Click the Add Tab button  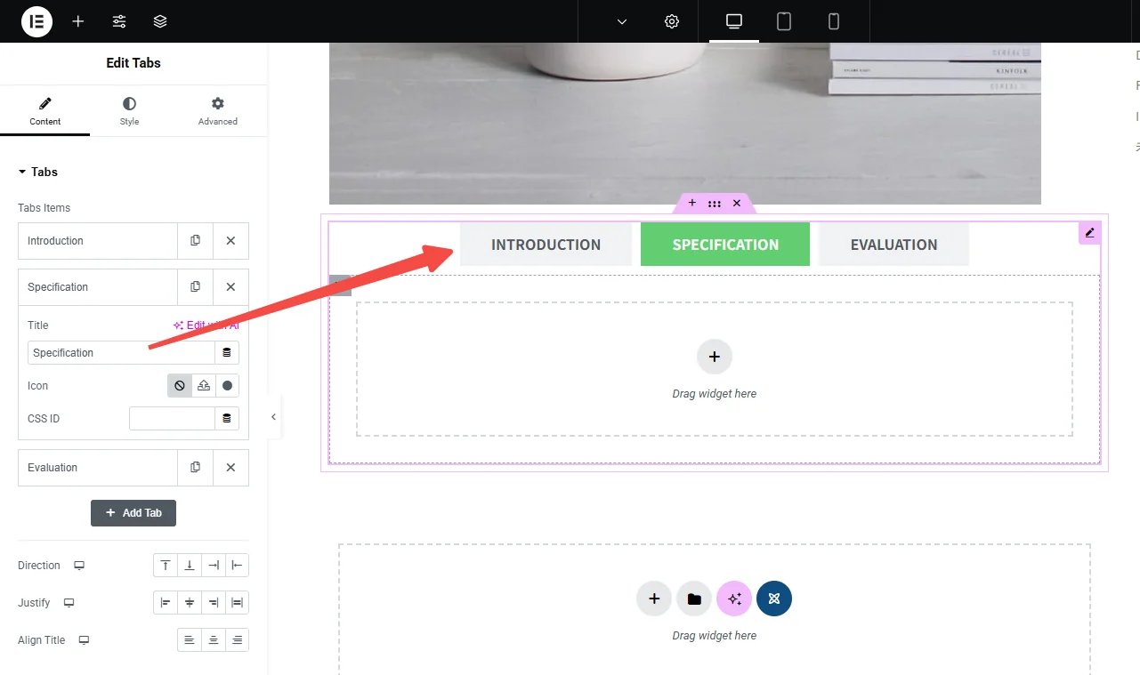133,513
